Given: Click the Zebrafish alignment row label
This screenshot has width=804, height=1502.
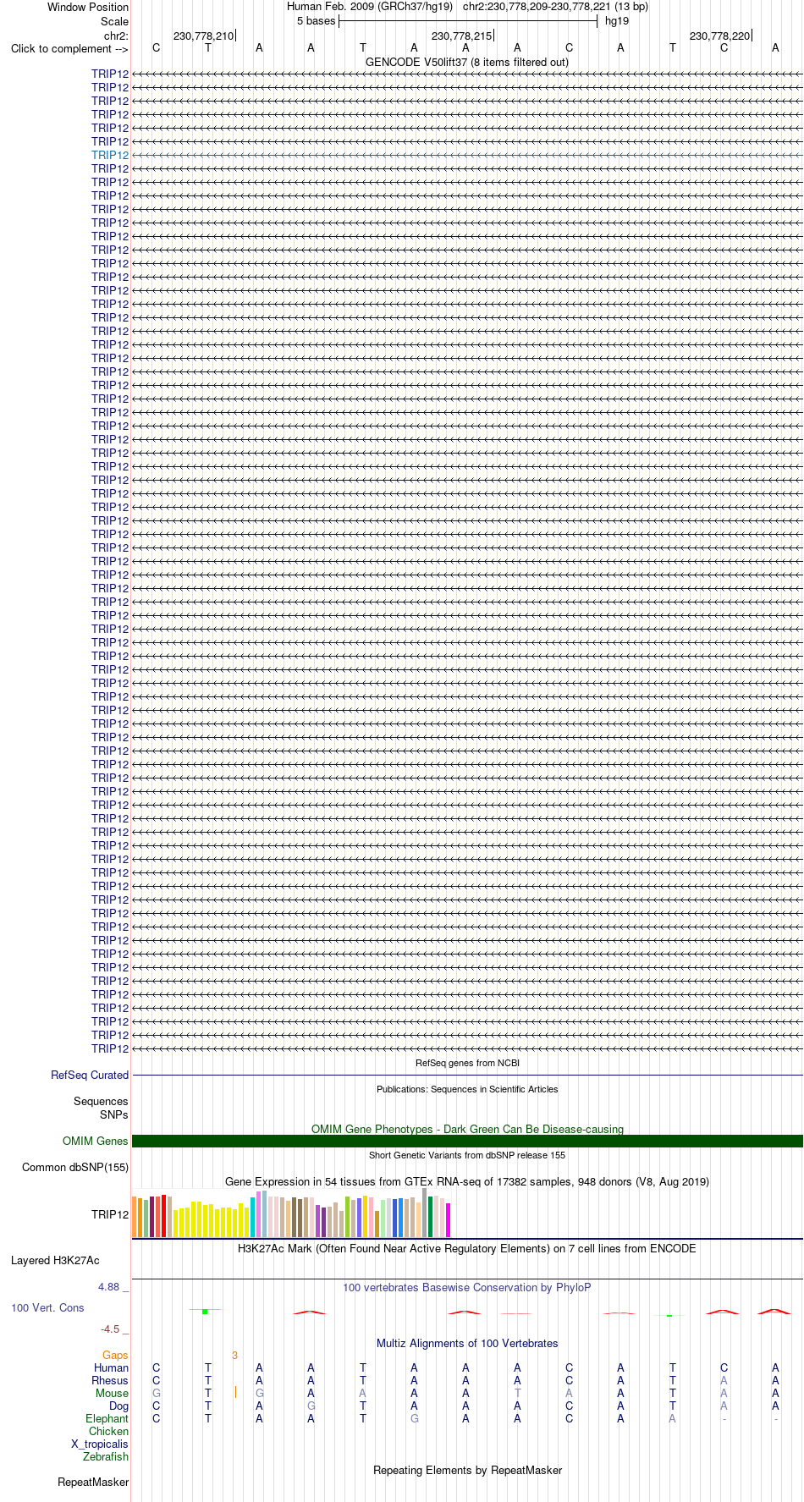Looking at the screenshot, I should 106,1457.
